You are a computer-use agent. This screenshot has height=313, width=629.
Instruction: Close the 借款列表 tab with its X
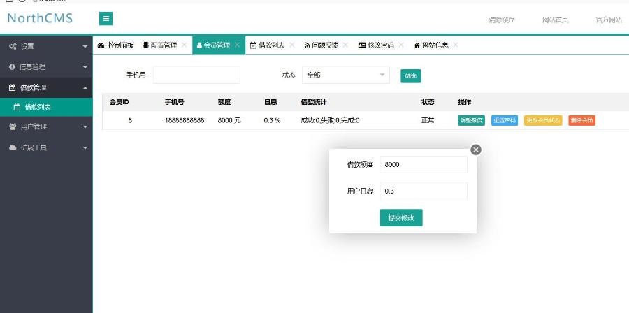pyautogui.click(x=292, y=45)
